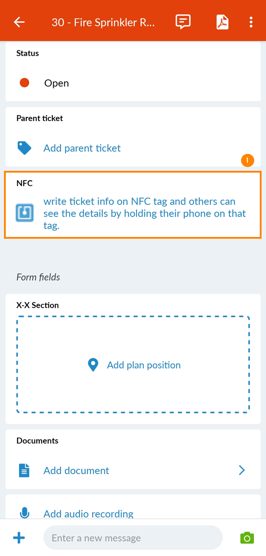Tap the ticket title 30 - Fire Sprinkler
Image resolution: width=266 pixels, height=556 pixels.
[x=103, y=22]
